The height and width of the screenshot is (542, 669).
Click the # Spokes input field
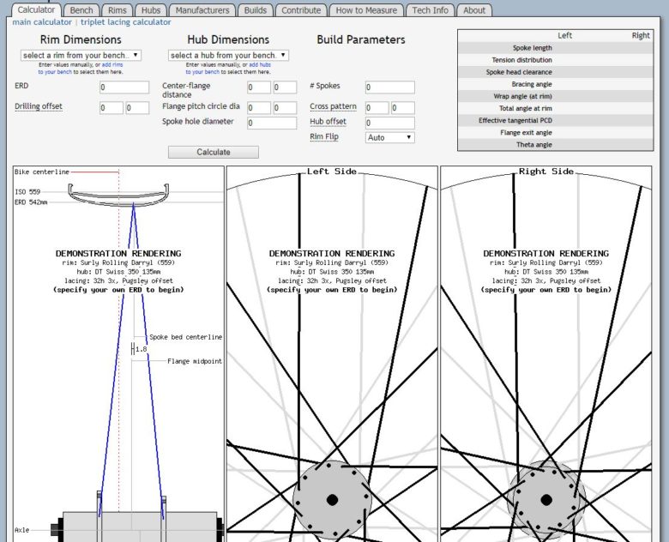389,87
